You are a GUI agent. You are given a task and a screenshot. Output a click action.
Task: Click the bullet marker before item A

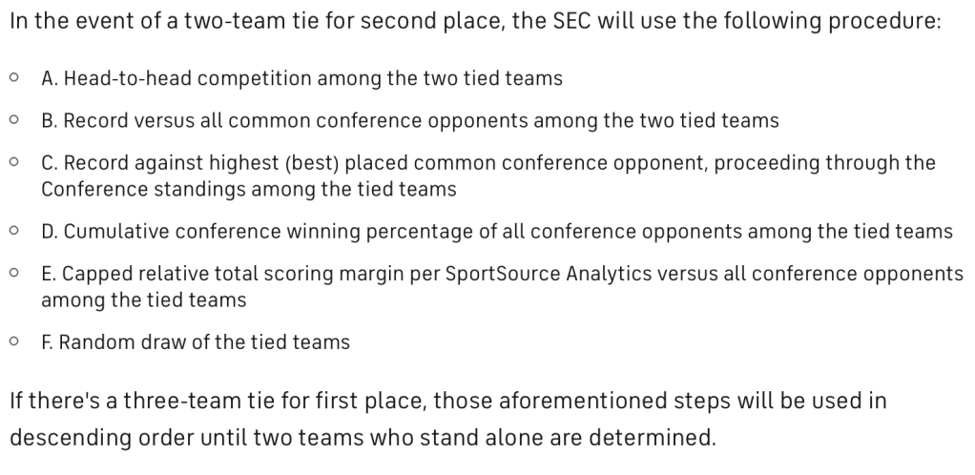13,79
